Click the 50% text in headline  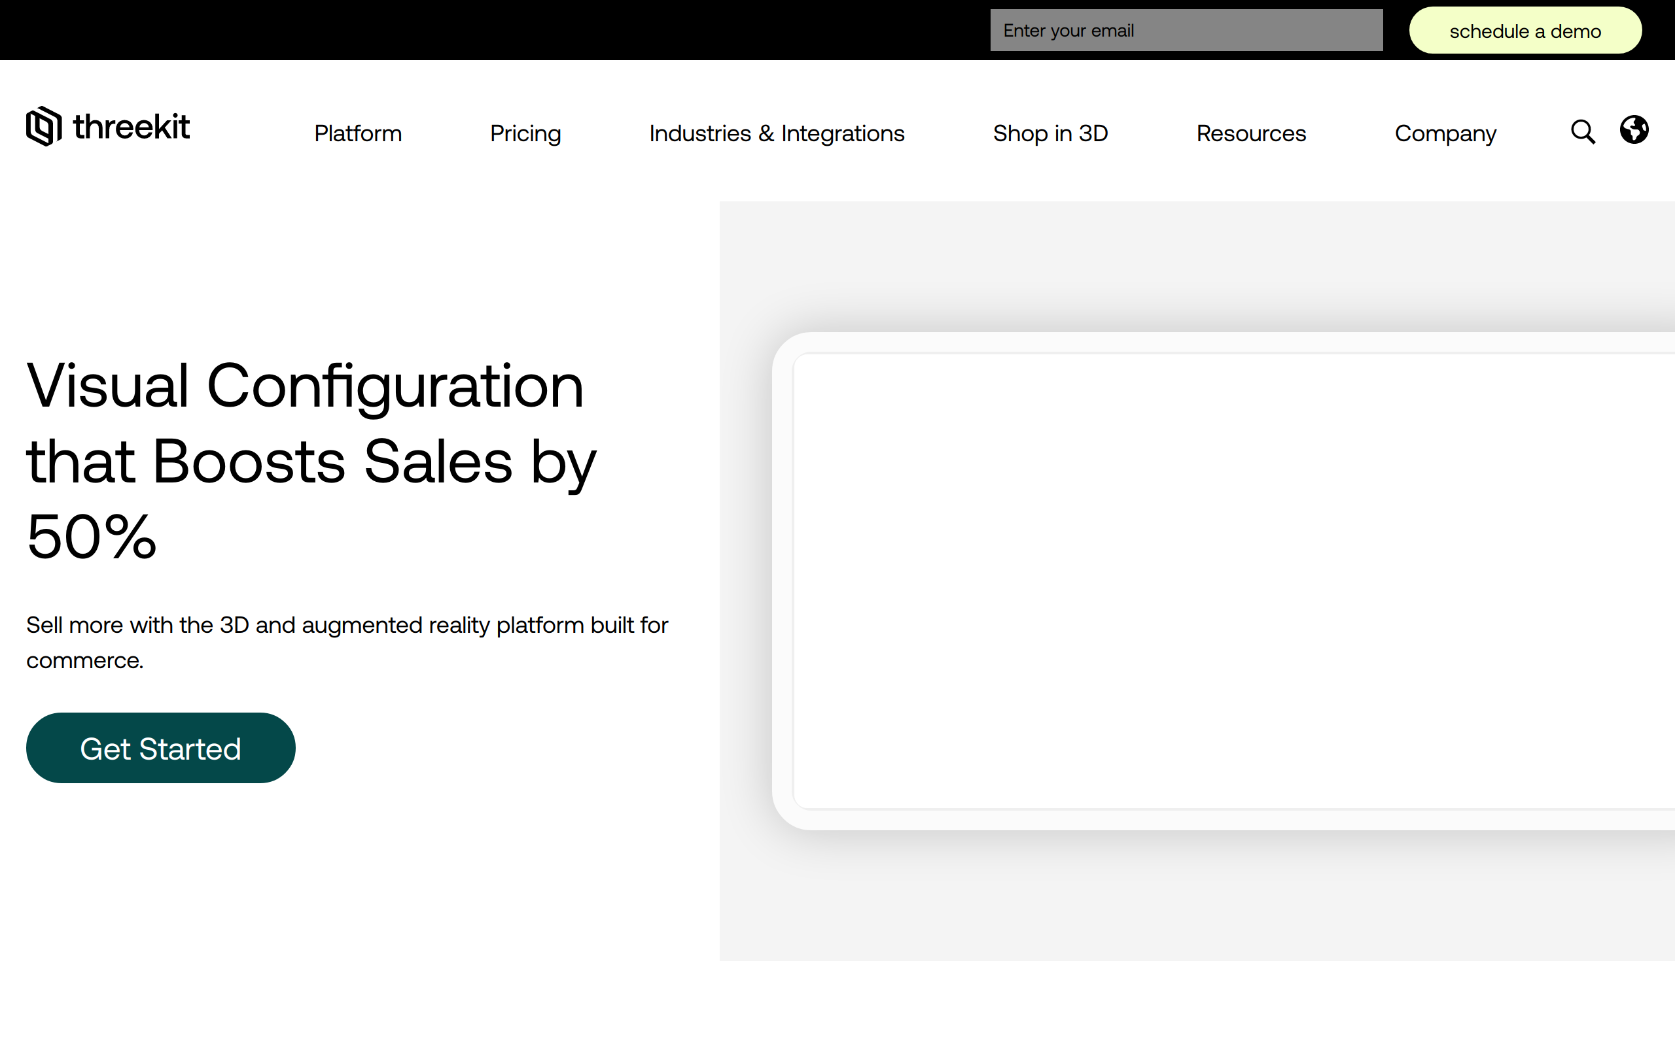click(92, 537)
